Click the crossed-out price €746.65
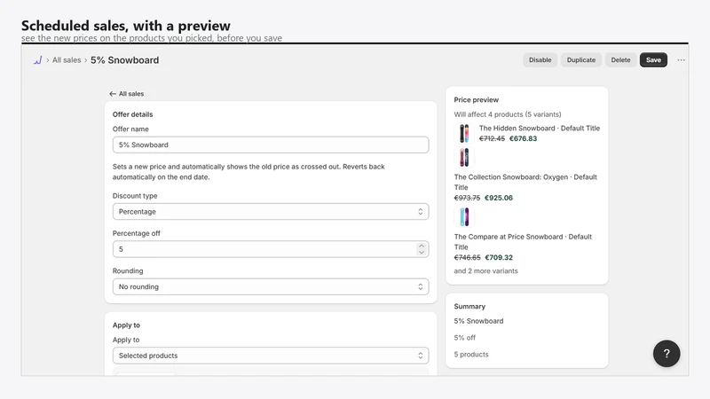This screenshot has width=710, height=399. click(467, 257)
